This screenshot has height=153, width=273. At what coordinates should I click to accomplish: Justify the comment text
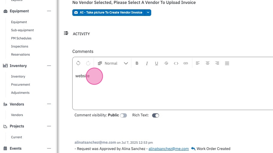point(227,63)
